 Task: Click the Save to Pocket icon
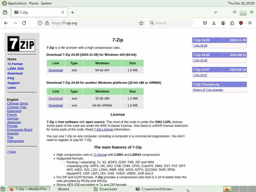[205, 23]
